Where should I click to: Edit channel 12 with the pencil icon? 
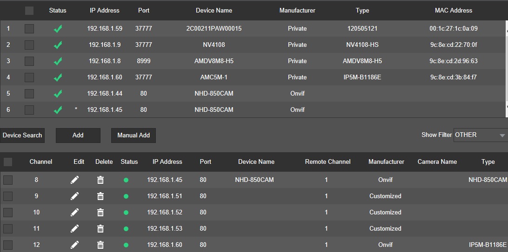click(x=74, y=245)
